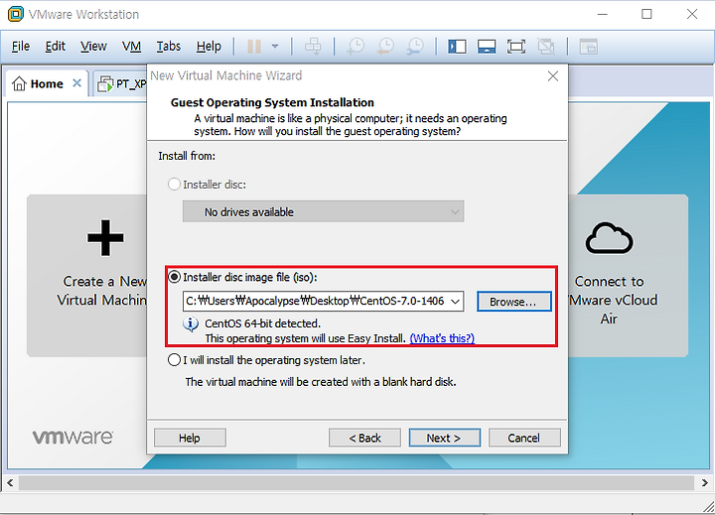Click the cloud icon for vCloud Air
This screenshot has height=515, width=715.
click(x=609, y=238)
